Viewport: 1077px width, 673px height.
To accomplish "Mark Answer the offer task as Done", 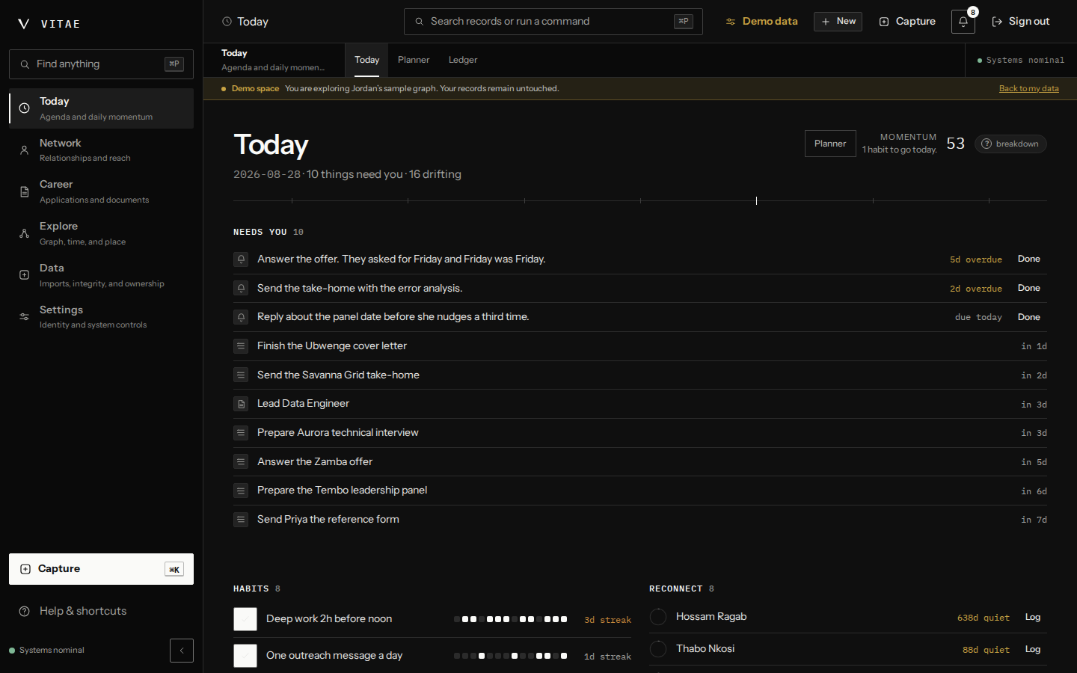I will coord(1029,259).
